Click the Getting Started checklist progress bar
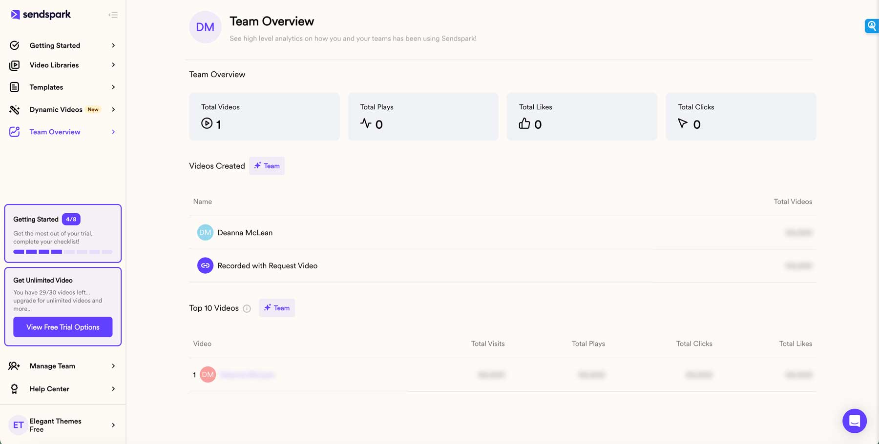Viewport: 879px width, 444px height. click(x=63, y=252)
